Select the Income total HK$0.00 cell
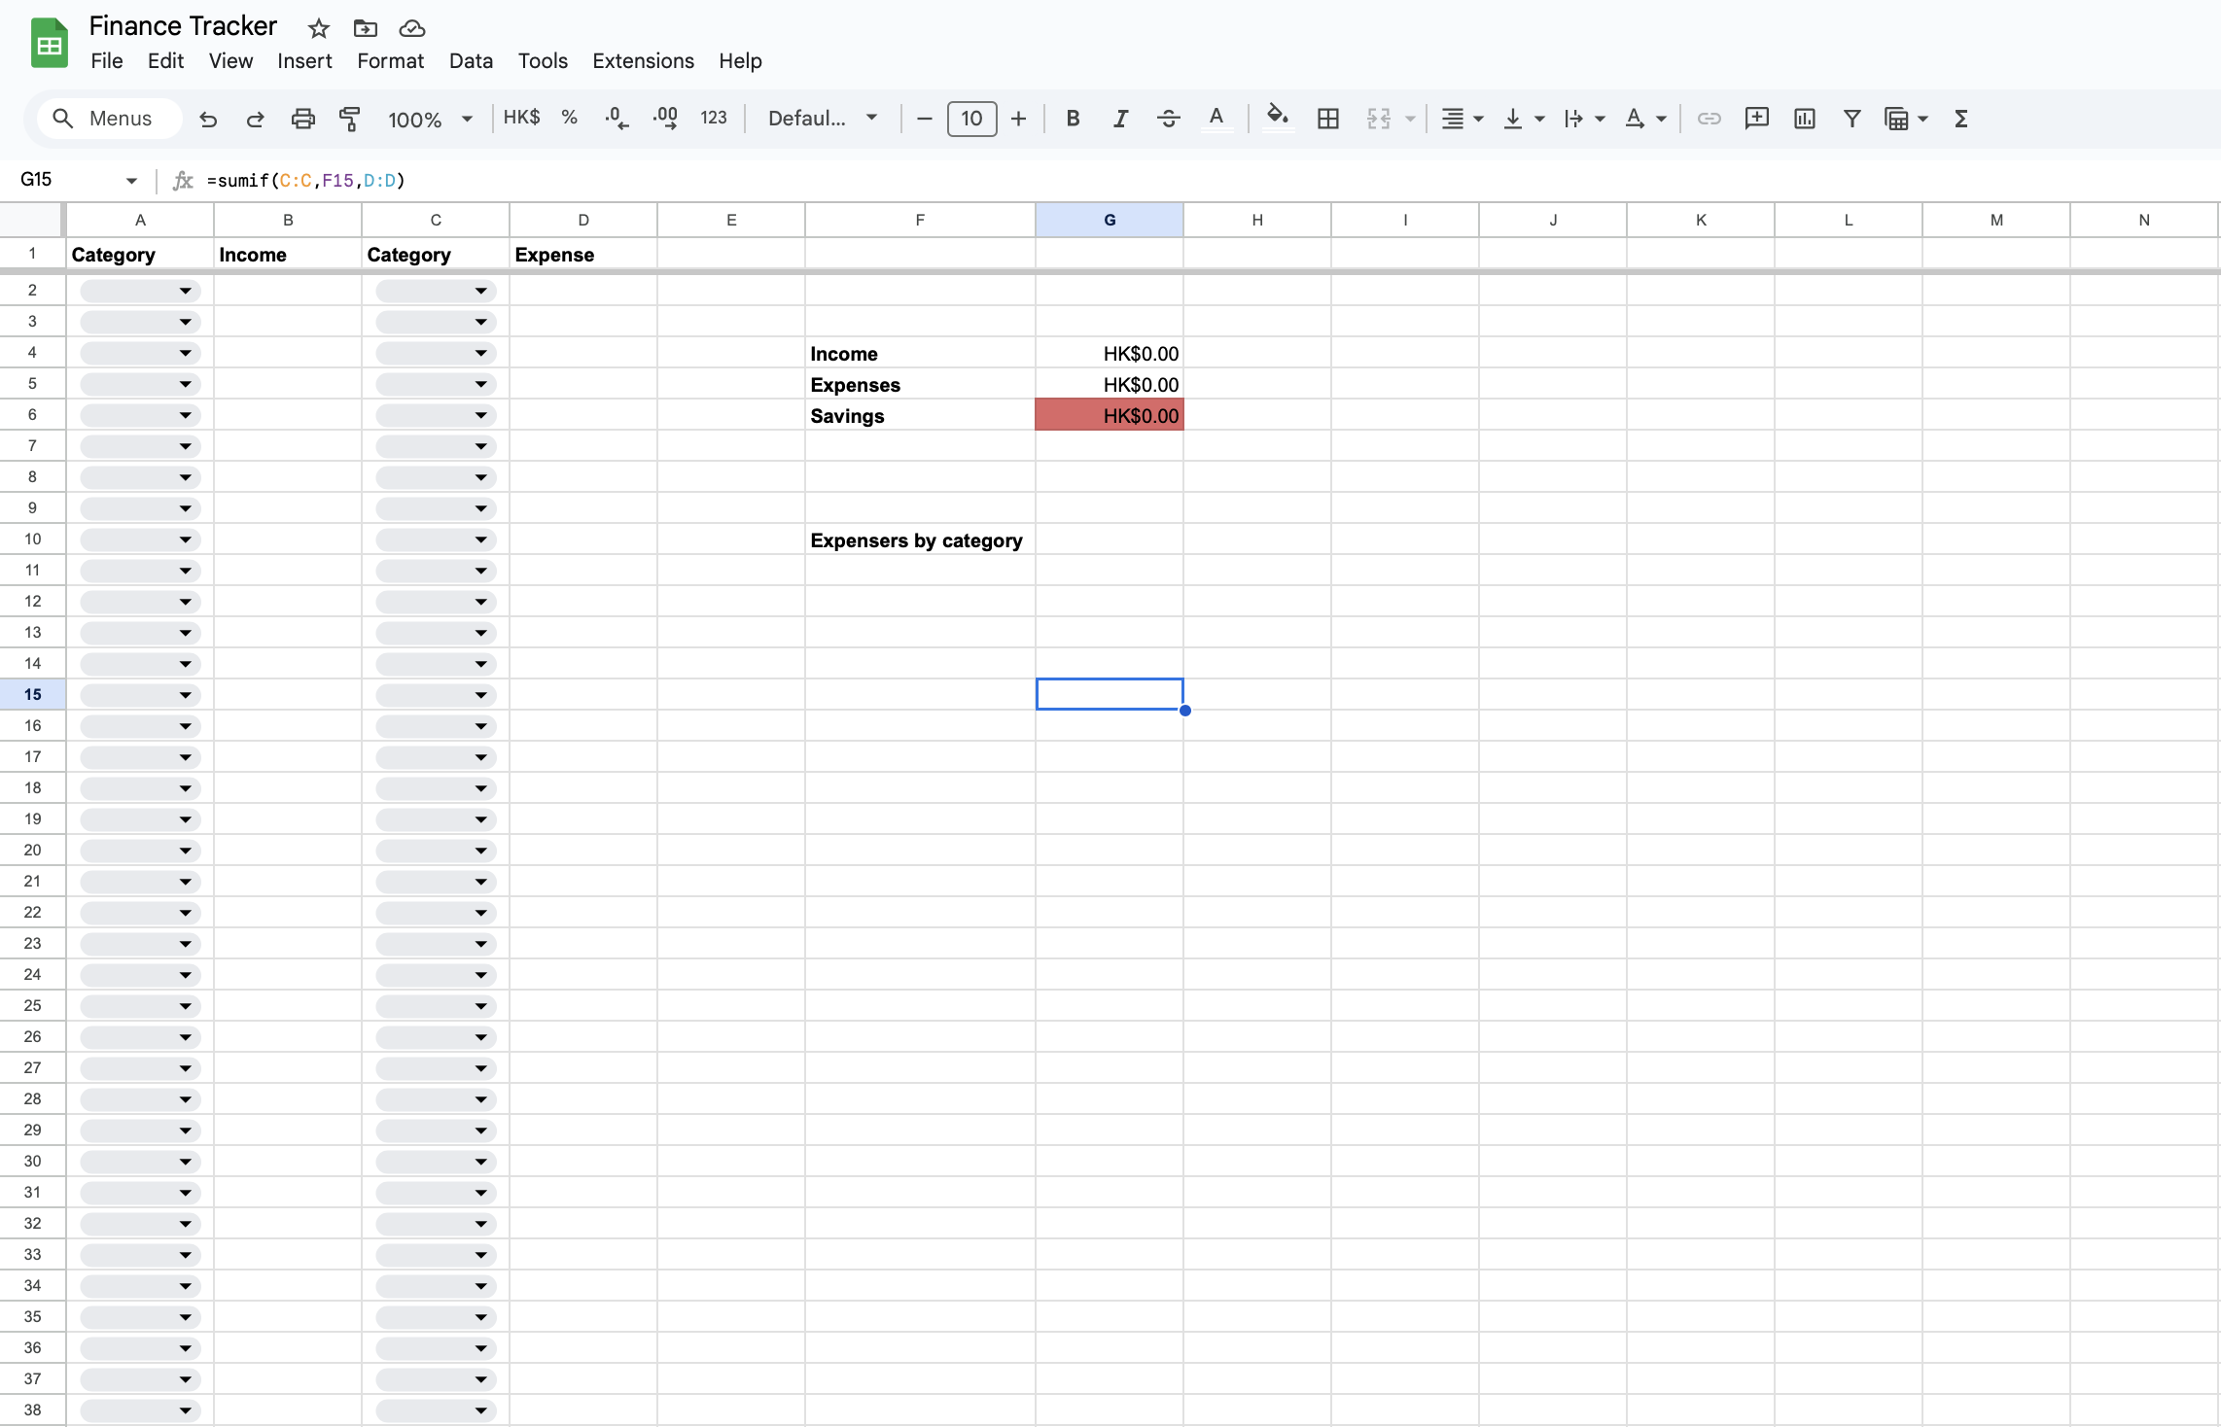2221x1427 pixels. coord(1110,353)
